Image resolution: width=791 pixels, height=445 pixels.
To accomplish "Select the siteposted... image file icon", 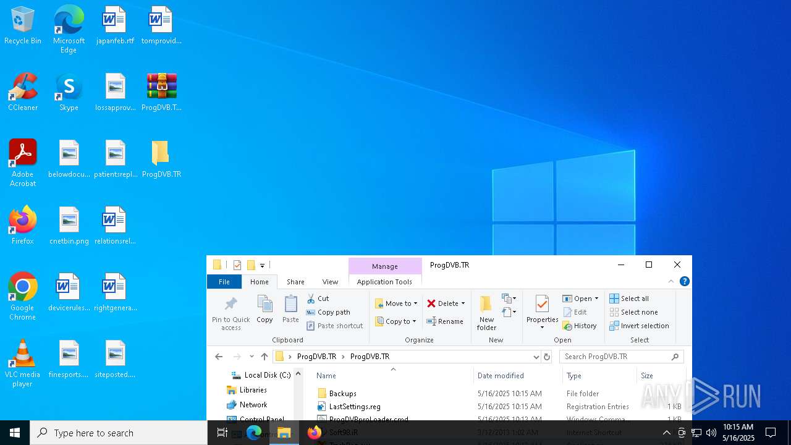I will coord(115,359).
